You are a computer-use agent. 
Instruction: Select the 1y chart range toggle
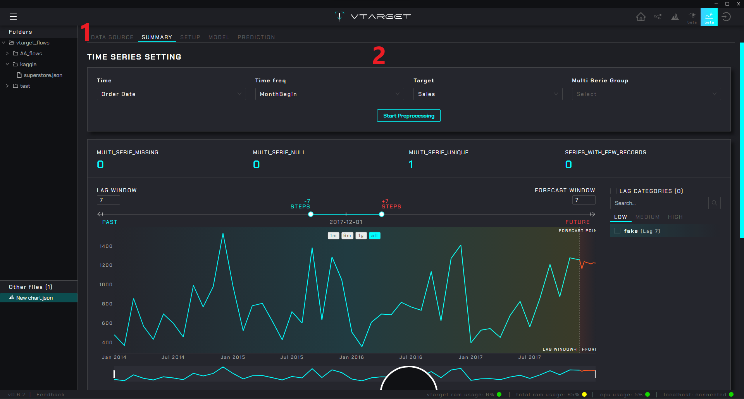361,235
